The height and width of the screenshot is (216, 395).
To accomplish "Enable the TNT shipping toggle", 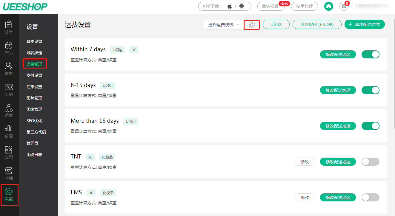I will (371, 161).
